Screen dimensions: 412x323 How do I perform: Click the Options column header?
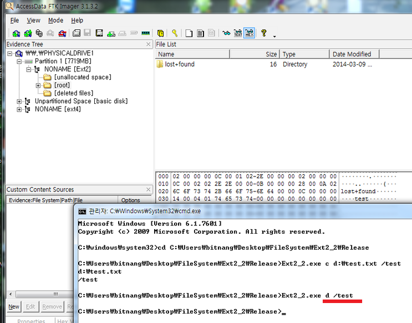[x=135, y=200]
